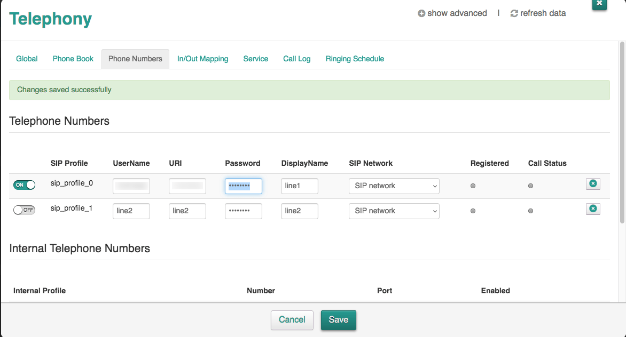
Task: Click the Changes saved successfully message
Action: [64, 90]
